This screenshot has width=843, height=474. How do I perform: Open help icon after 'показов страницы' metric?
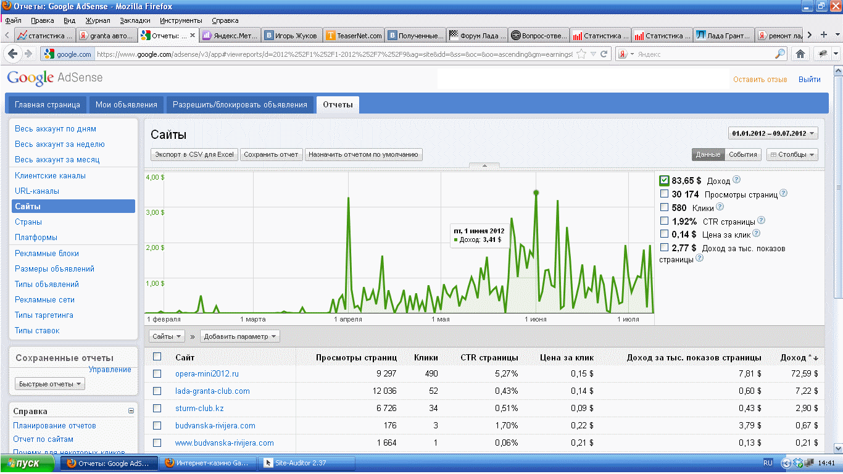tap(700, 258)
